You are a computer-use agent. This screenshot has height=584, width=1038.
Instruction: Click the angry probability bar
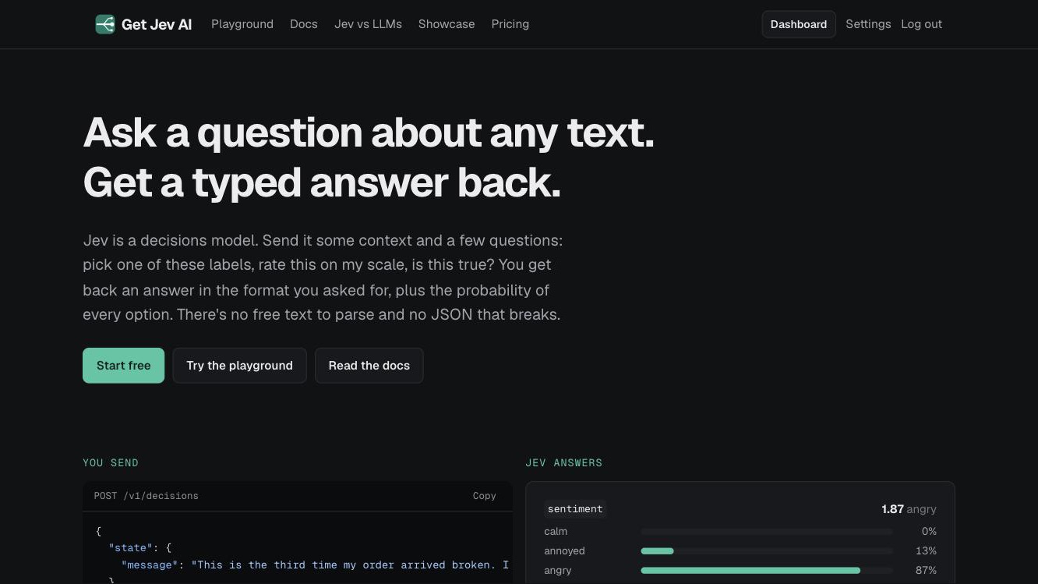click(x=767, y=571)
